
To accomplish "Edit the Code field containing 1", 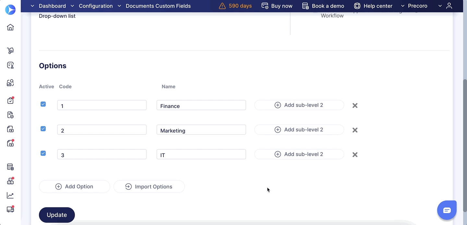I will tap(102, 105).
